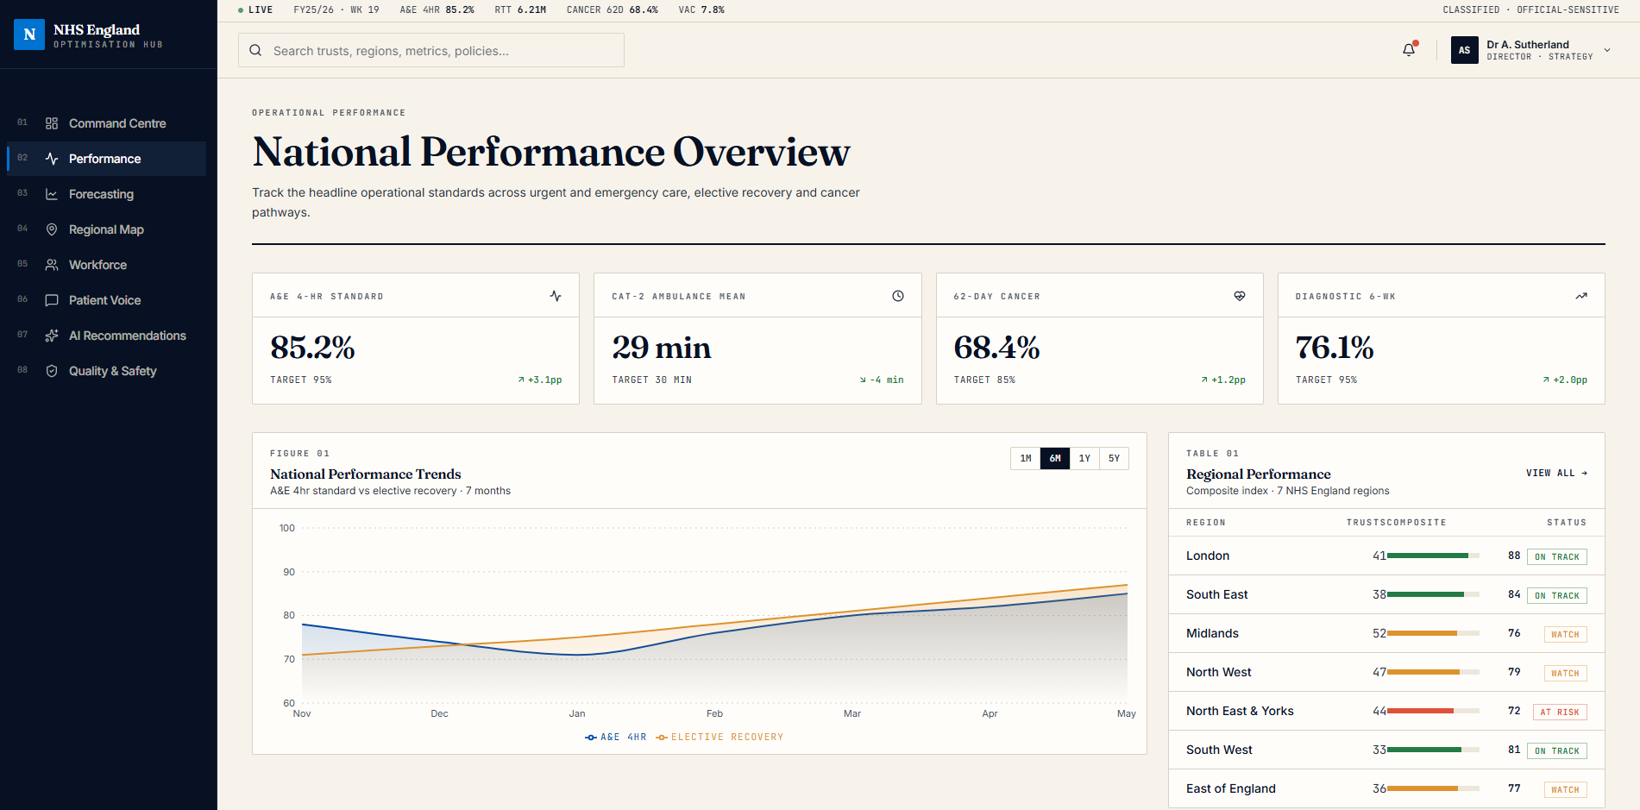Click the LIVE status indicator
The height and width of the screenshot is (810, 1640).
click(x=255, y=10)
